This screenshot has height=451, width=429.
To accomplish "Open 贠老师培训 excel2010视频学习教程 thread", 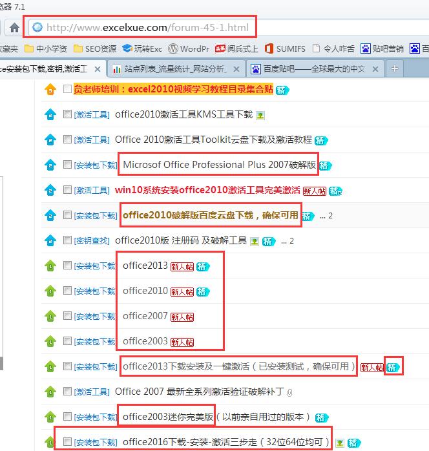I will coord(173,89).
